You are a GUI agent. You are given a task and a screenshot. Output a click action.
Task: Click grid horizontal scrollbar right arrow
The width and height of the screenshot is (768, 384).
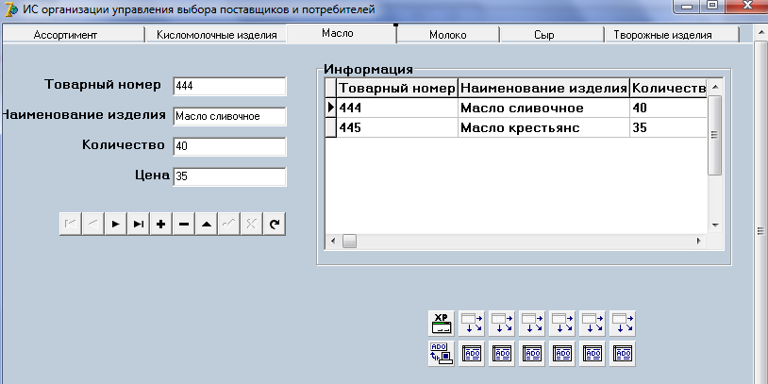point(699,242)
